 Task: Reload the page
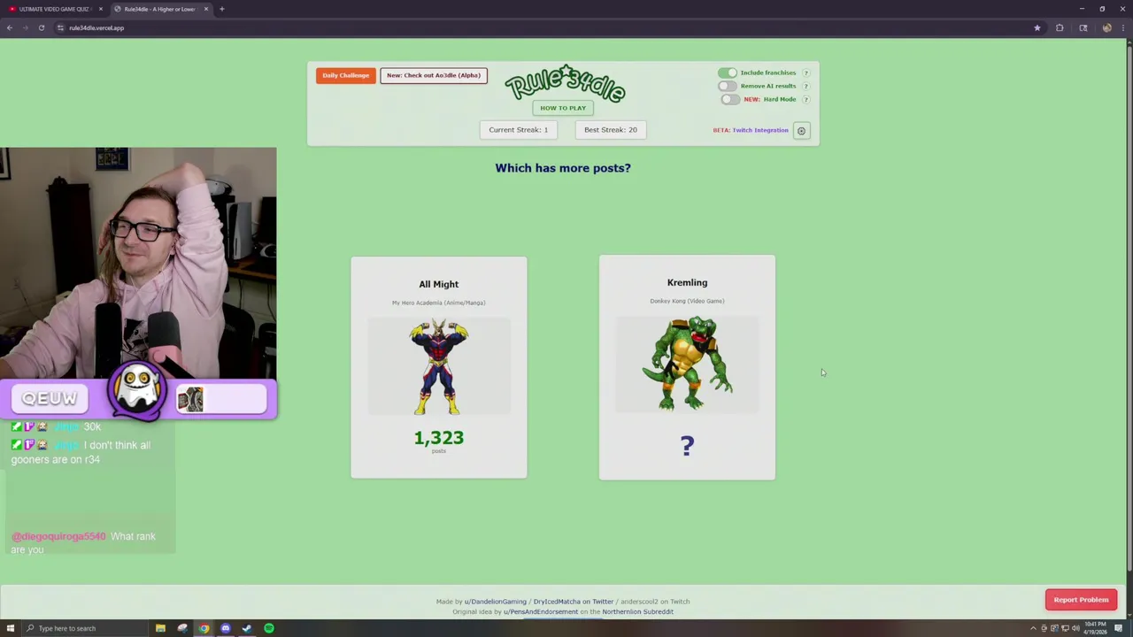click(x=42, y=27)
